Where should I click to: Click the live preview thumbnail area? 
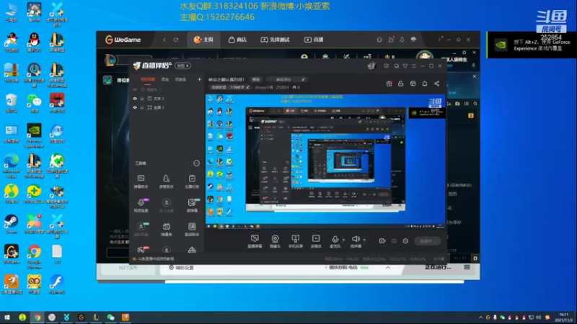tap(325, 161)
